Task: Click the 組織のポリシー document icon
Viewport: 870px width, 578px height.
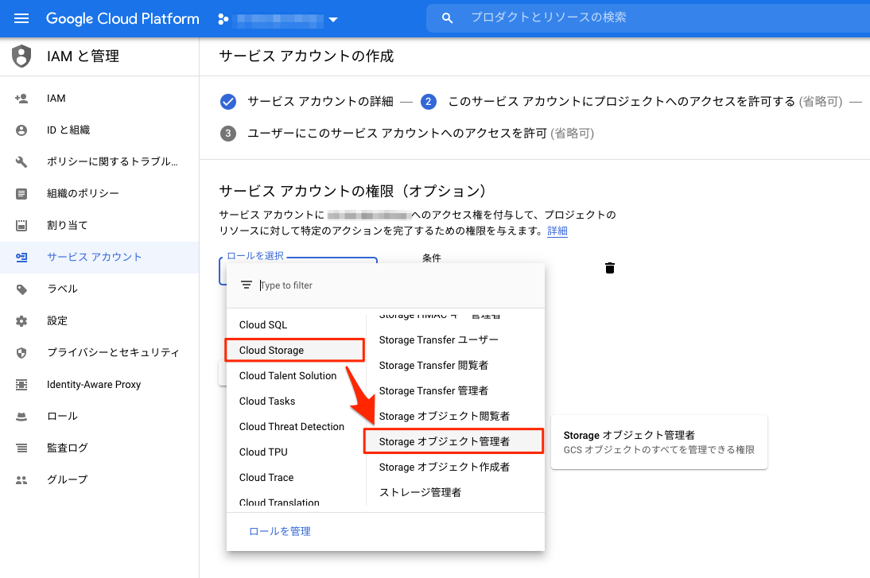Action: 21,193
